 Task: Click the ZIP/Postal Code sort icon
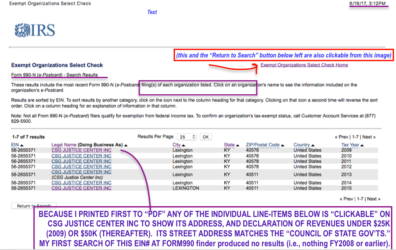coord(283,145)
